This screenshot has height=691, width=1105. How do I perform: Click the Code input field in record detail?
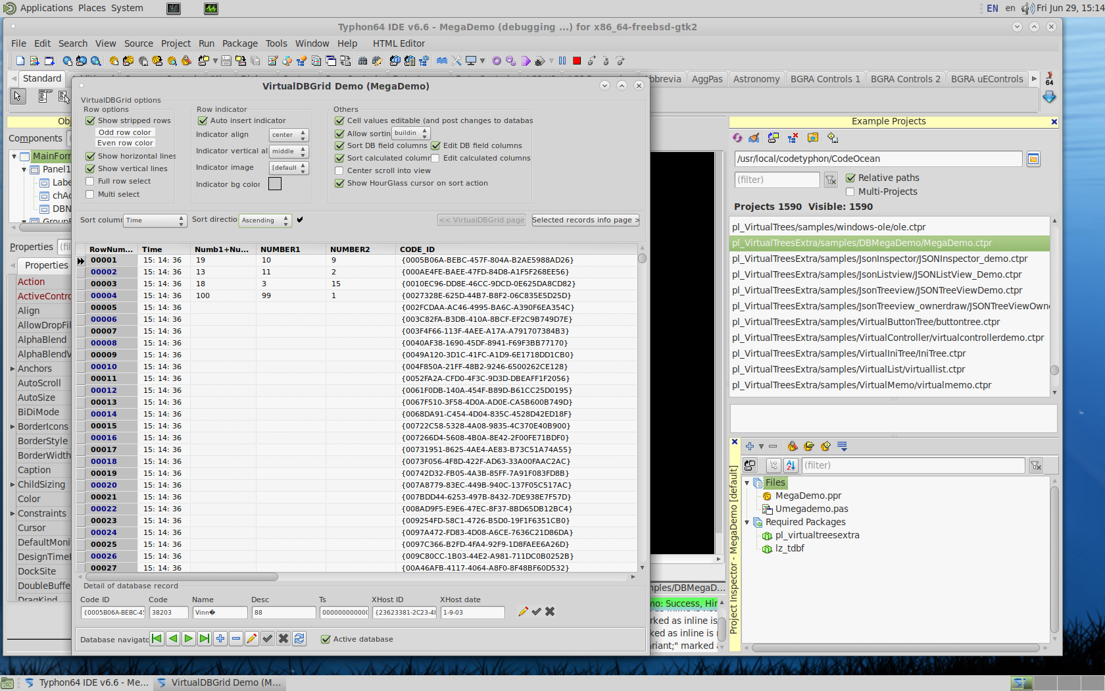pos(170,613)
